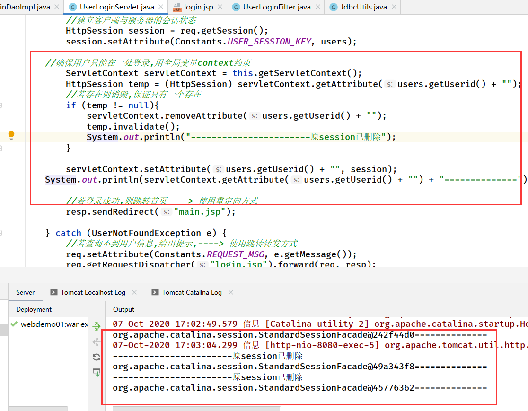Close the UserLoginFilter.java tab
528x411 pixels.
click(317, 7)
